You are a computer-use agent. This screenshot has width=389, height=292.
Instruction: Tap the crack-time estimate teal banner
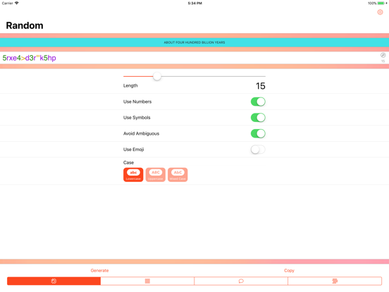pos(194,42)
